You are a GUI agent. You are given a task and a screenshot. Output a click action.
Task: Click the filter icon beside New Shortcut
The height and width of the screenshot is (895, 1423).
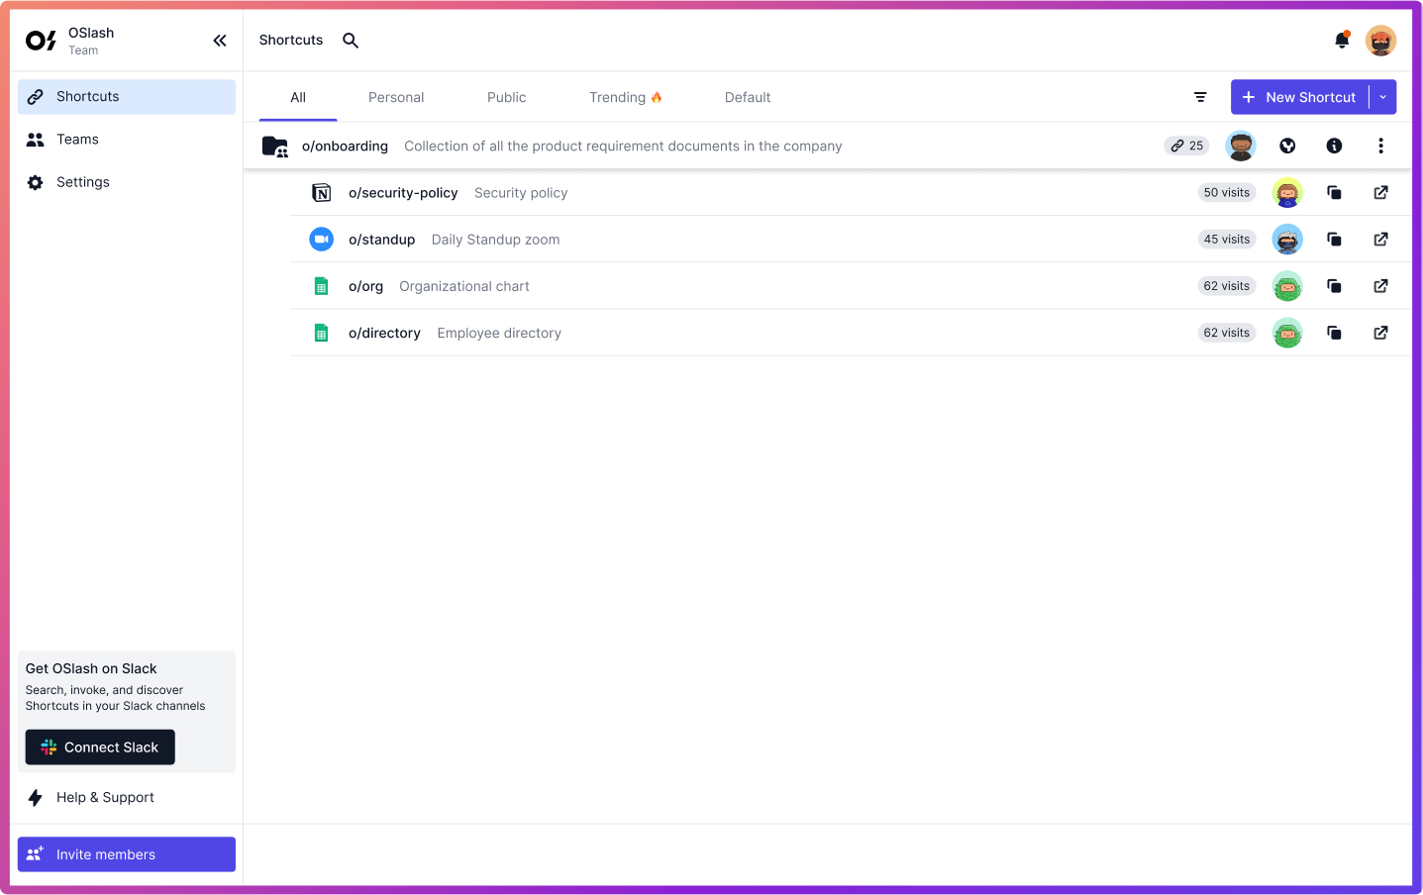click(x=1200, y=97)
